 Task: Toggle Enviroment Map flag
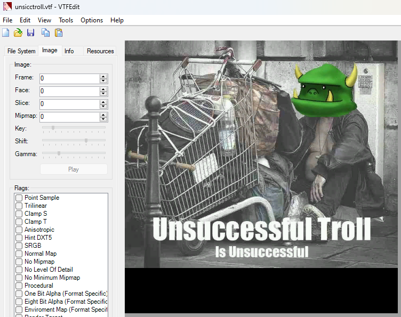pyautogui.click(x=19, y=310)
